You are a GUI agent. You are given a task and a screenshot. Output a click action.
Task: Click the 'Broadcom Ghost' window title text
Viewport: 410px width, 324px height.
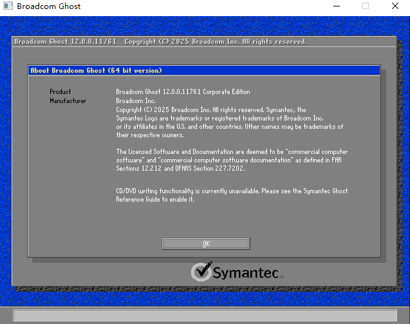click(49, 6)
